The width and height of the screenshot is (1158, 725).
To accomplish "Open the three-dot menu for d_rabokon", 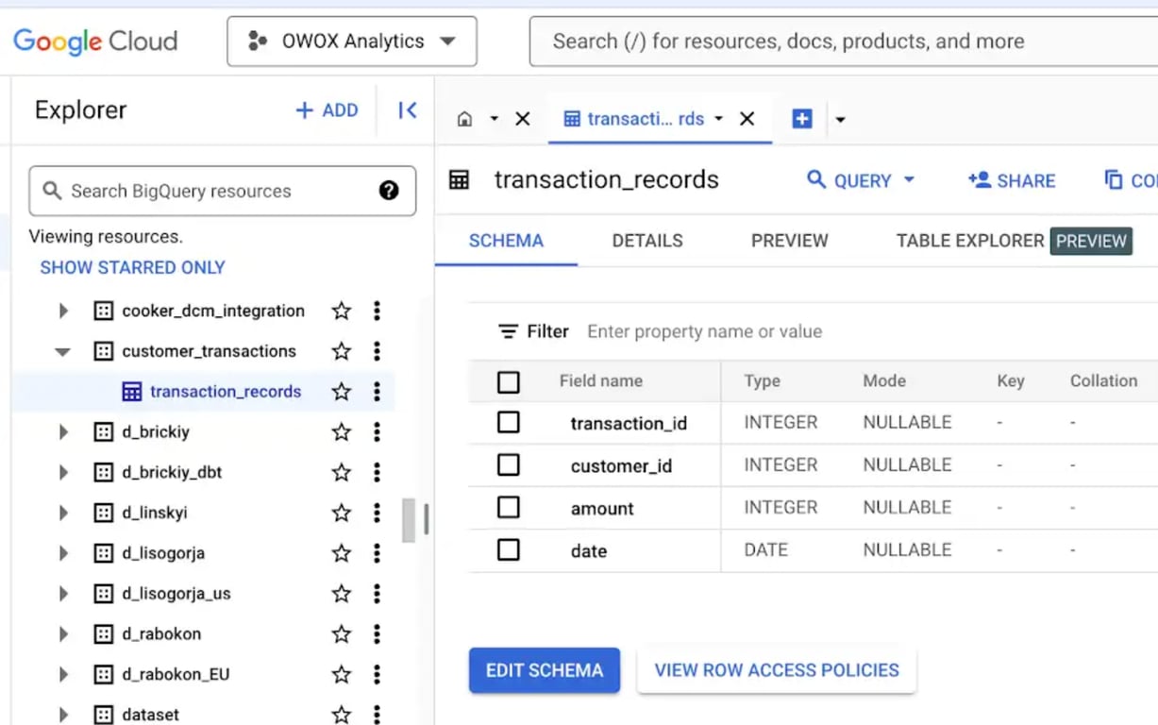I will (377, 633).
